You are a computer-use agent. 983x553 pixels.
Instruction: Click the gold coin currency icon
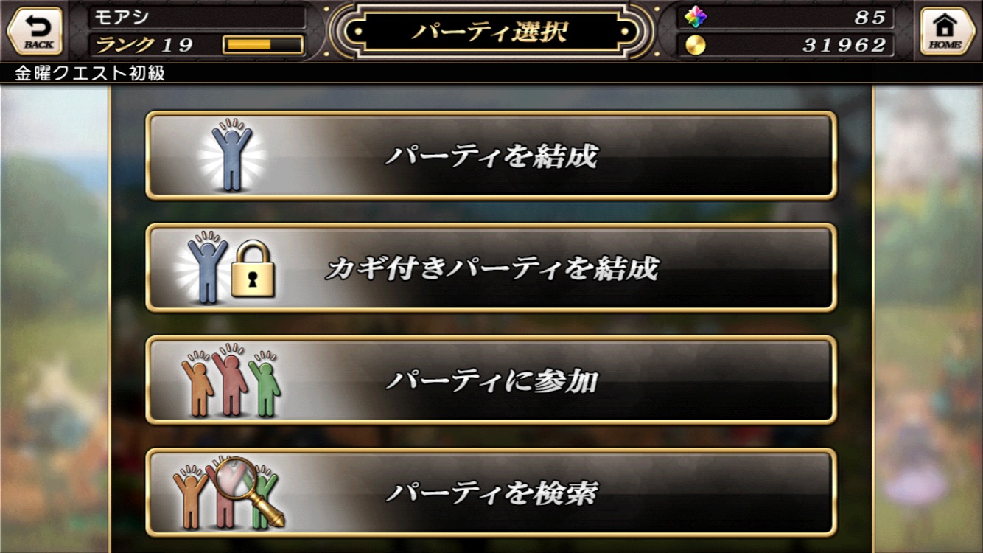coord(695,45)
